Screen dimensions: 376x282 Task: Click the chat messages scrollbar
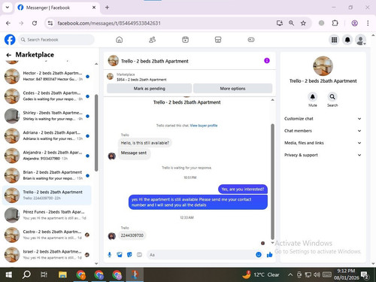[x=272, y=181]
